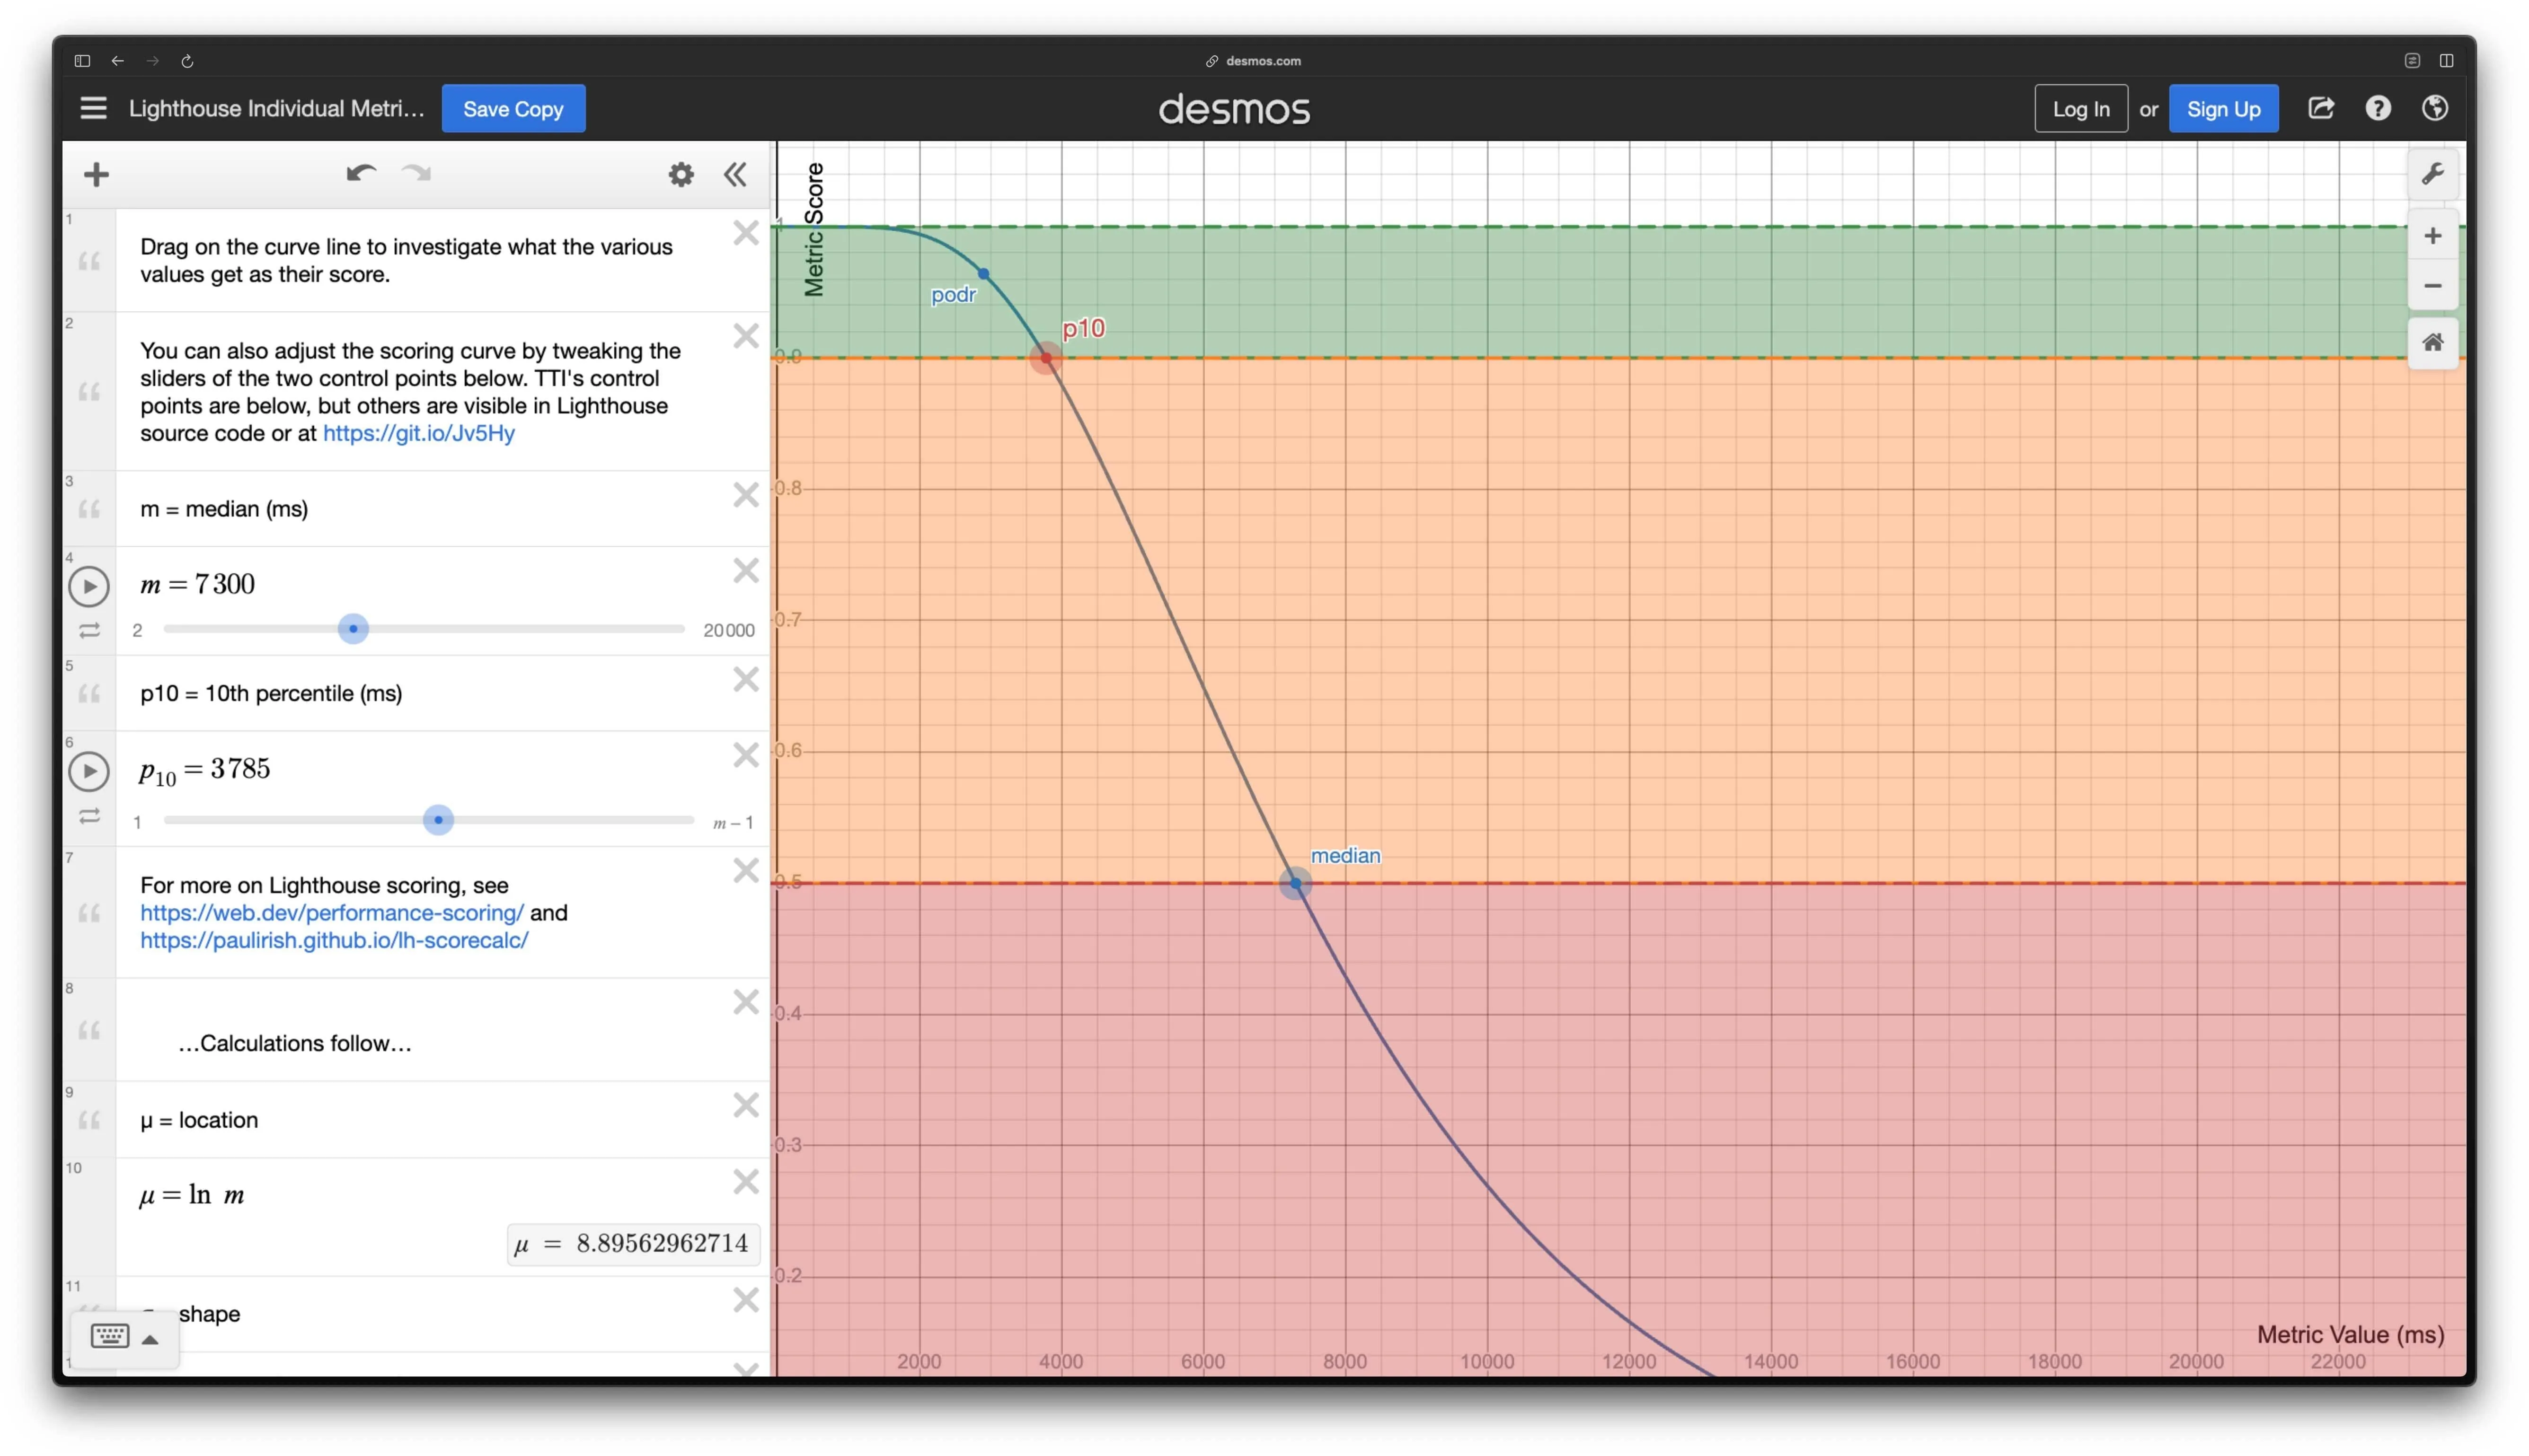The width and height of the screenshot is (2529, 1456).
Task: Open the paulirish lh-scorecalc link
Action: point(334,940)
